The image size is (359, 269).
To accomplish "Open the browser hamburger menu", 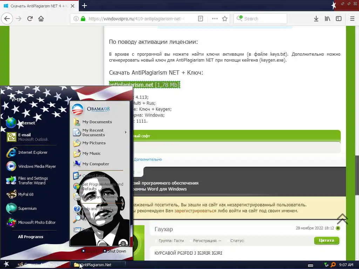I will tap(352, 19).
